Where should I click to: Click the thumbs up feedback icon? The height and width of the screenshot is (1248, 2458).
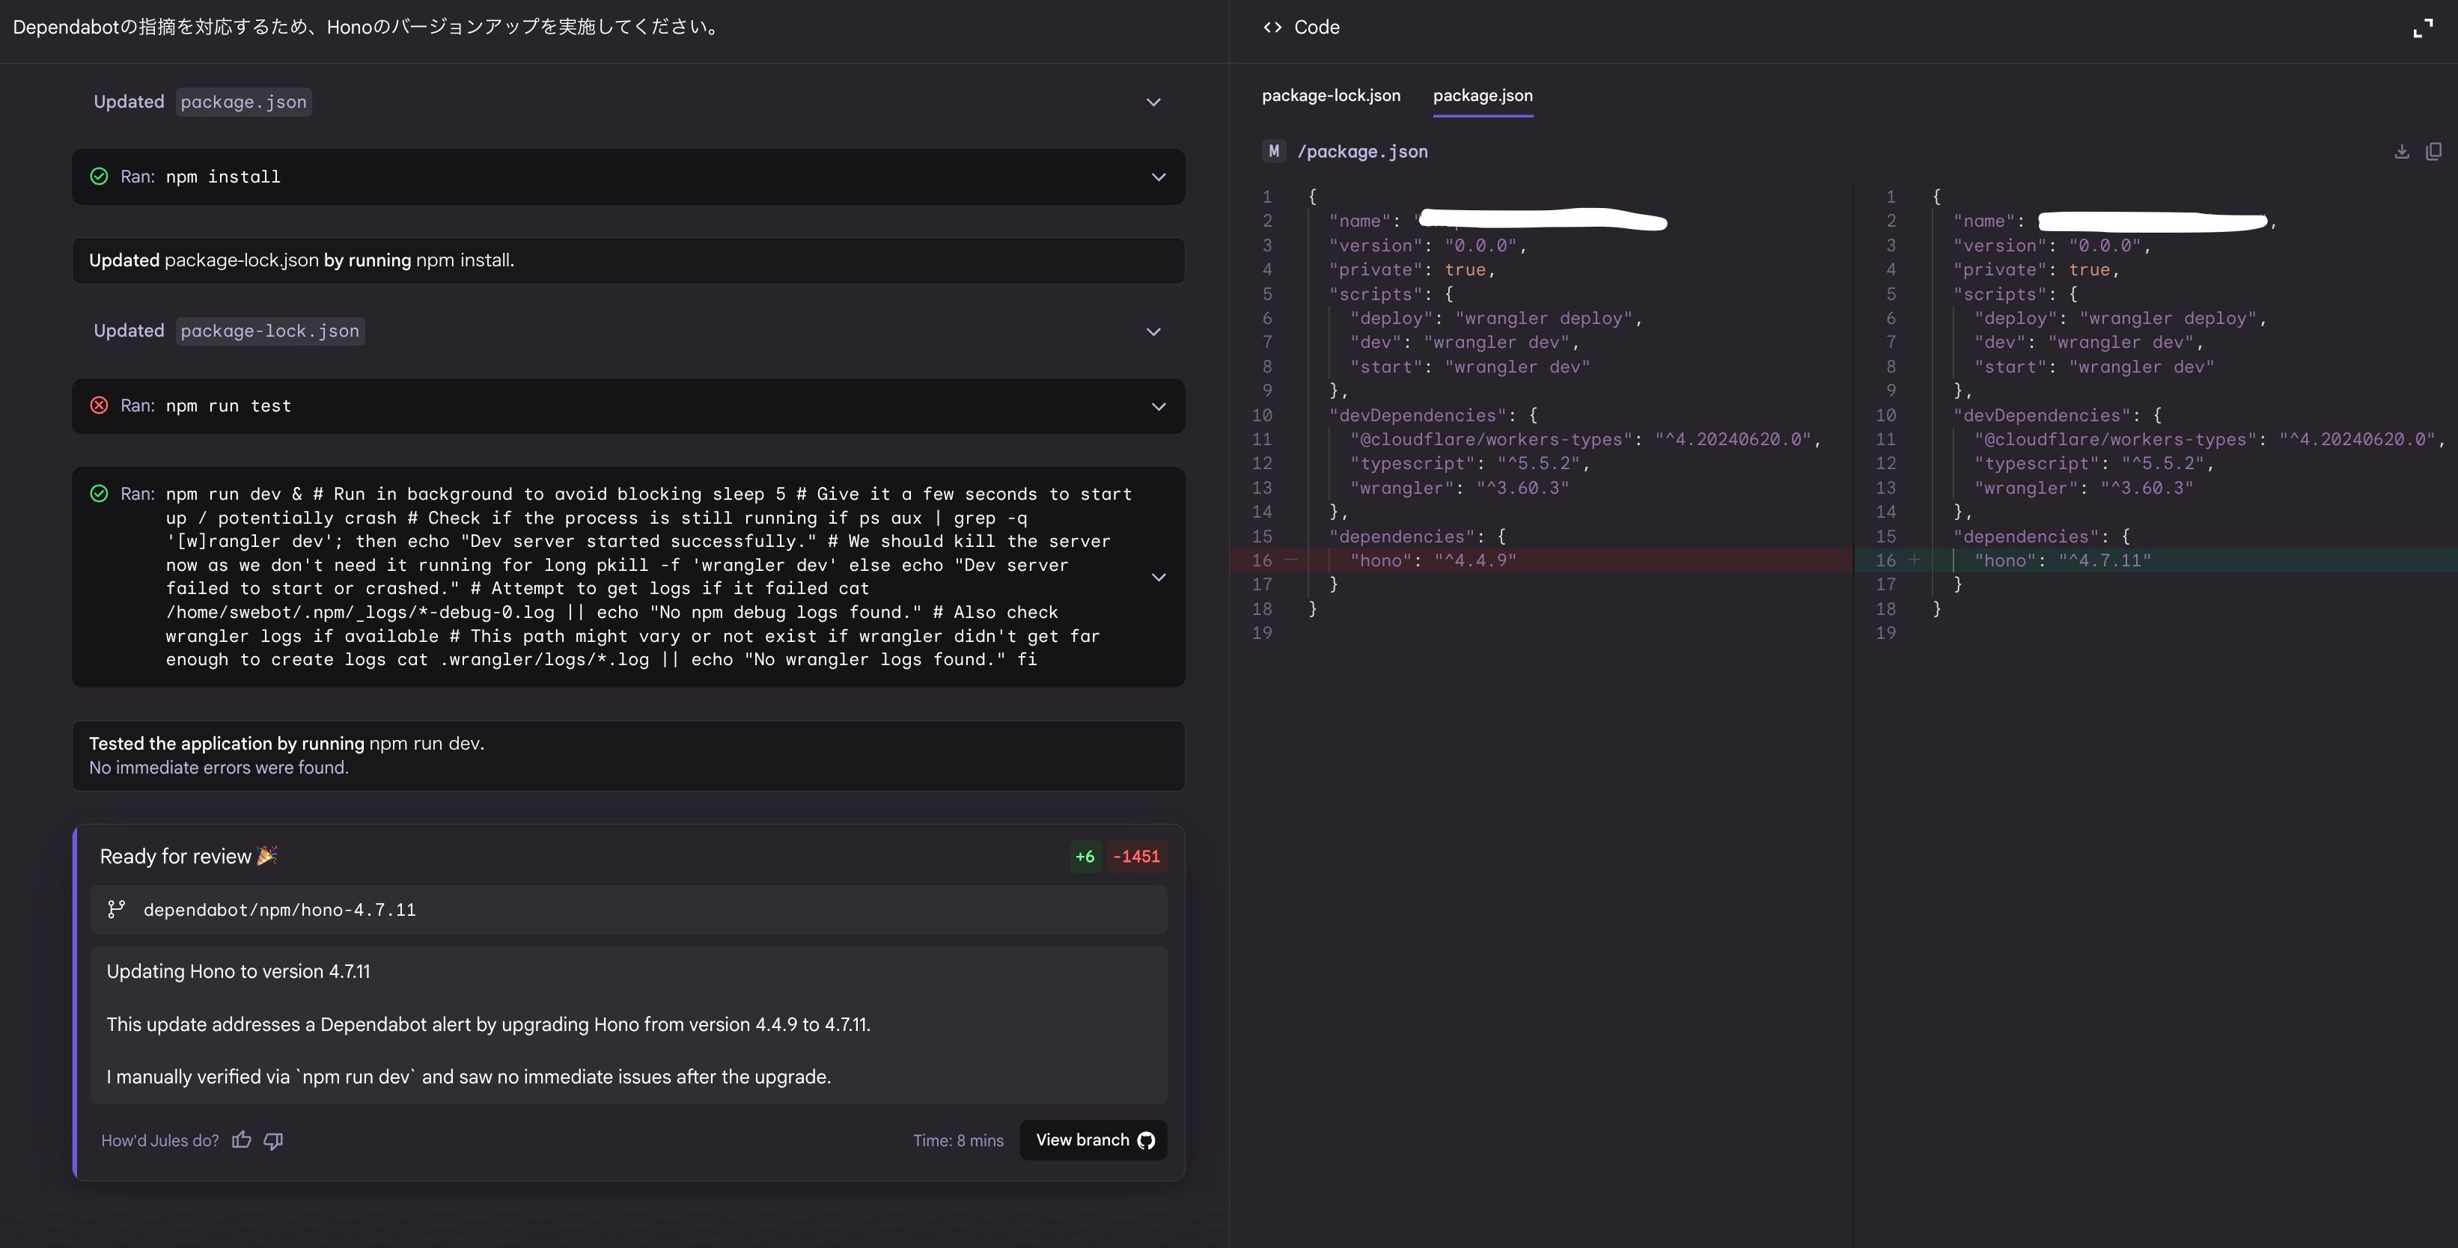tap(242, 1140)
